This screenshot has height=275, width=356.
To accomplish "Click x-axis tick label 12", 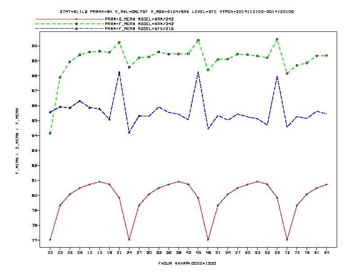I will click(x=90, y=253).
